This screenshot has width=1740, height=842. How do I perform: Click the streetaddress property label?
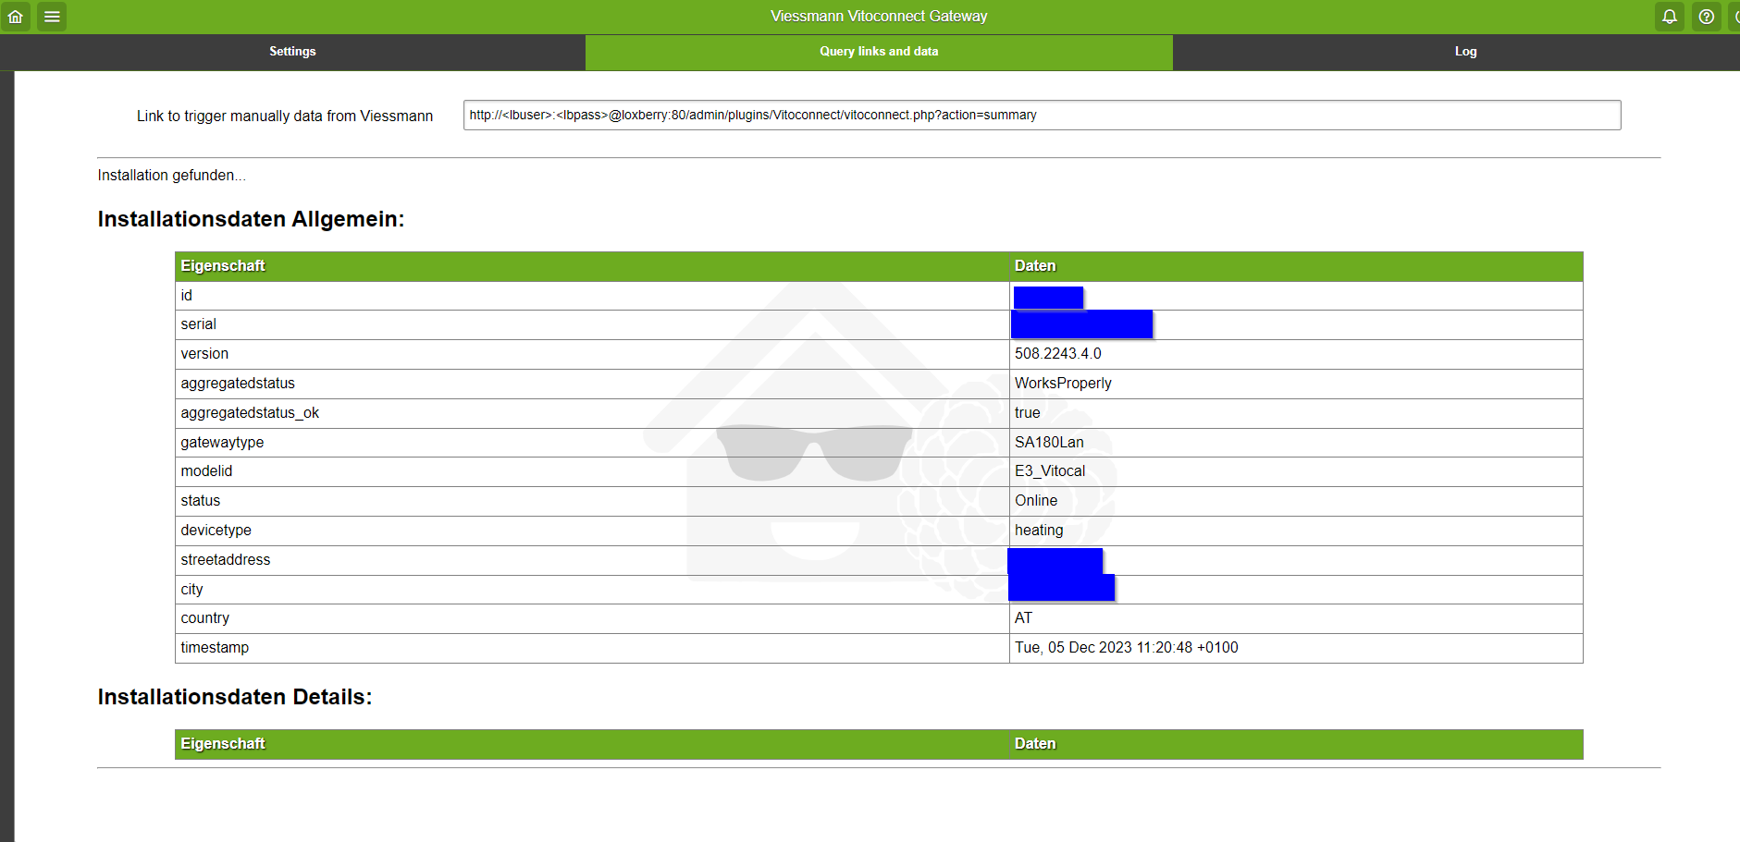click(x=226, y=560)
